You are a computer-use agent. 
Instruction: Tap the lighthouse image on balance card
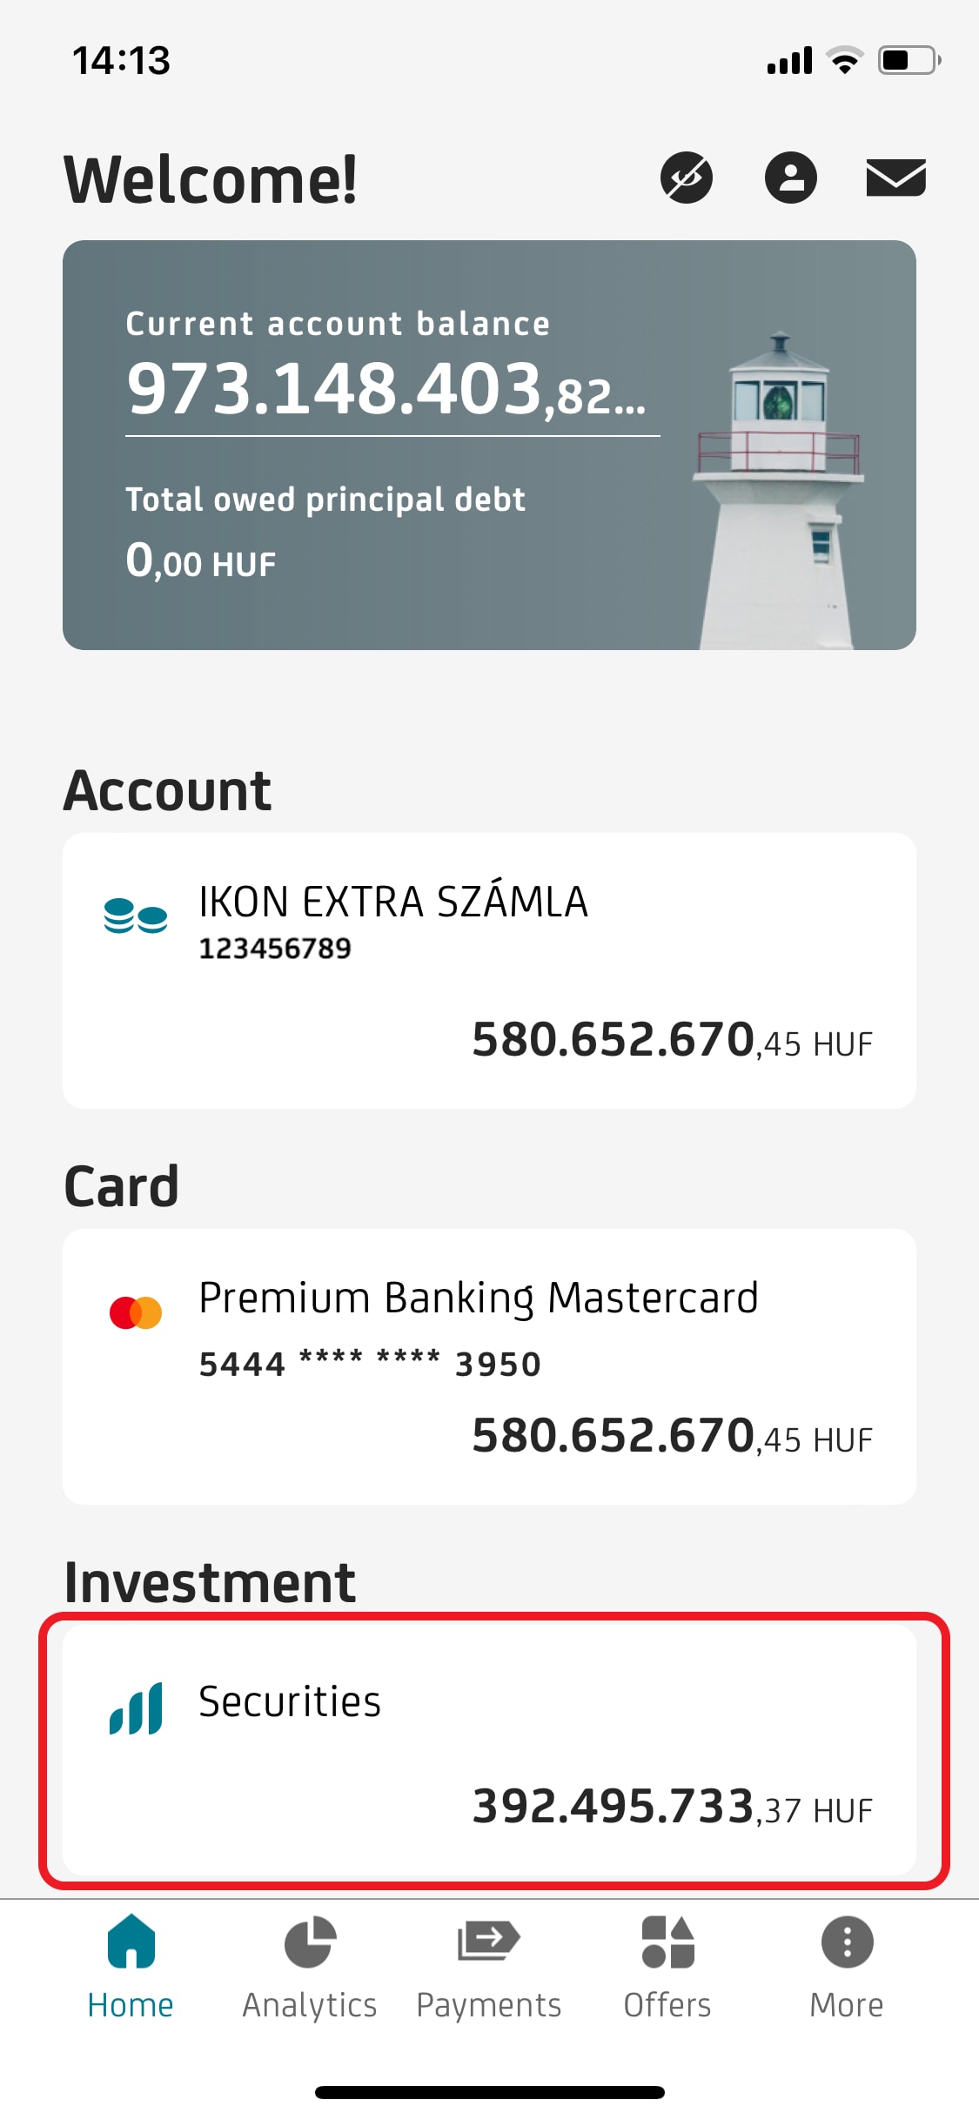coord(779,492)
